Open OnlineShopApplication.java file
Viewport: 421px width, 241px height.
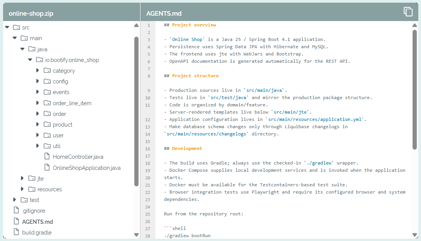87,168
